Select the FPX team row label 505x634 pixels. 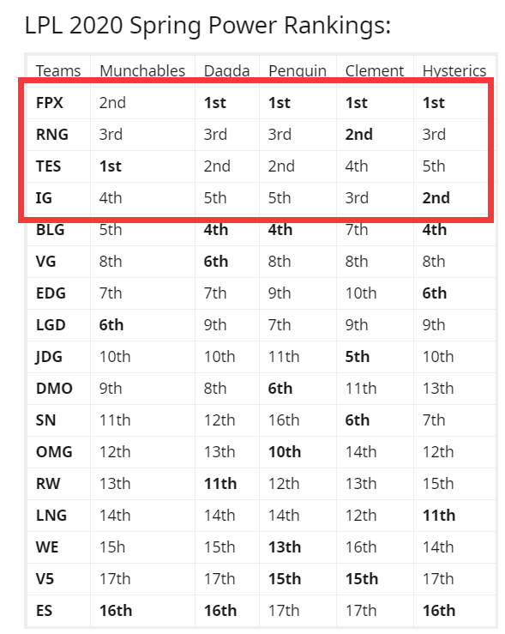(x=49, y=103)
